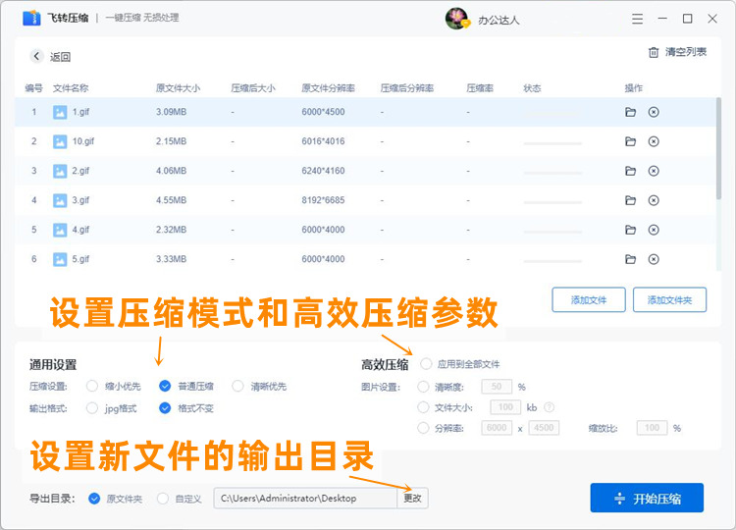Choose 格式不变 output format
The height and width of the screenshot is (530, 736).
click(165, 408)
